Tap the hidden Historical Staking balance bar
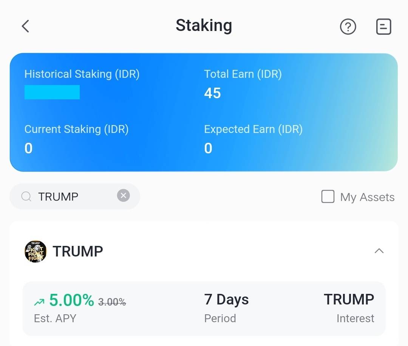 (52, 92)
